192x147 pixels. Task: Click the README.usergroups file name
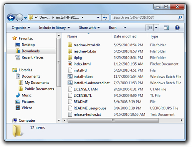click(x=90, y=108)
